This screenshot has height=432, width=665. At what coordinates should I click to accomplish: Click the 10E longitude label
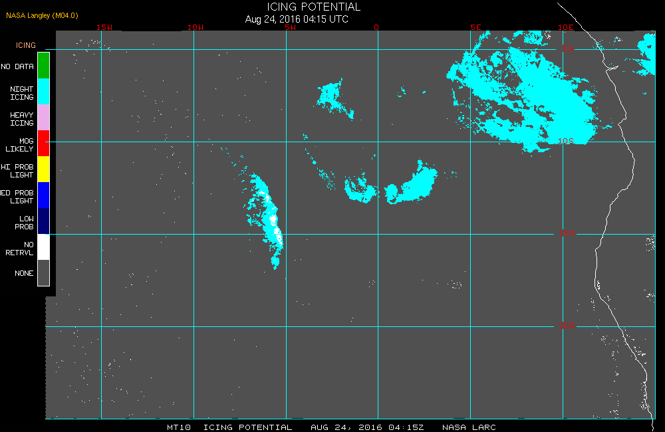pyautogui.click(x=566, y=27)
